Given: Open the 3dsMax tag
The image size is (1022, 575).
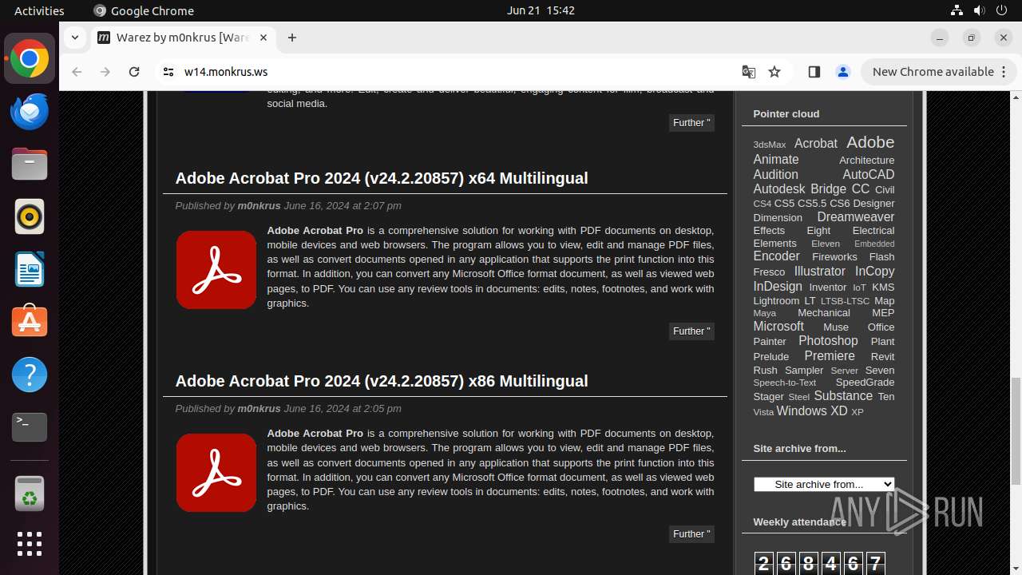Looking at the screenshot, I should pos(770,145).
